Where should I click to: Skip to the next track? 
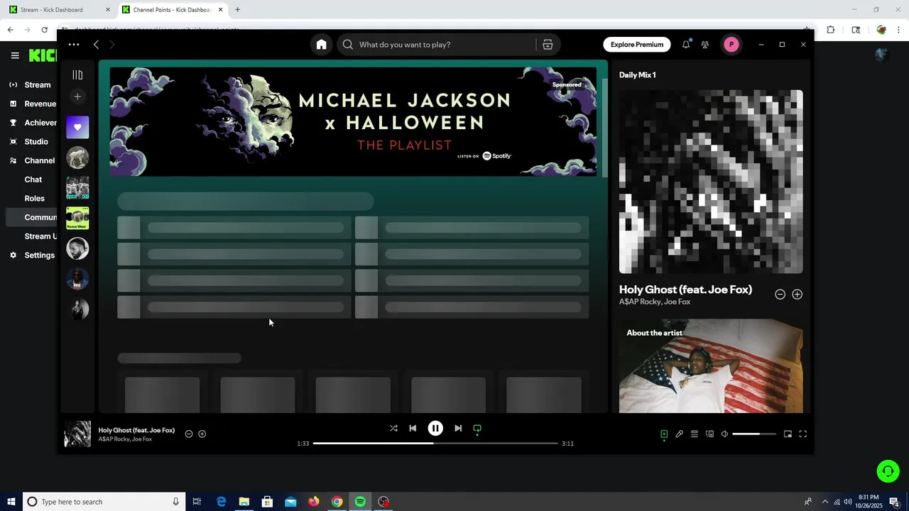(x=458, y=429)
